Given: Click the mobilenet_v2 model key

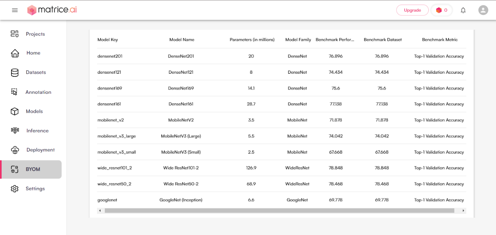Looking at the screenshot, I should pos(111,120).
